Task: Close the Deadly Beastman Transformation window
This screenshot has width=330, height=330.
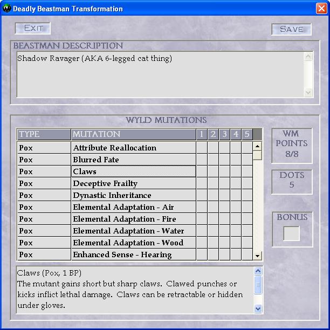Action: pyautogui.click(x=321, y=9)
